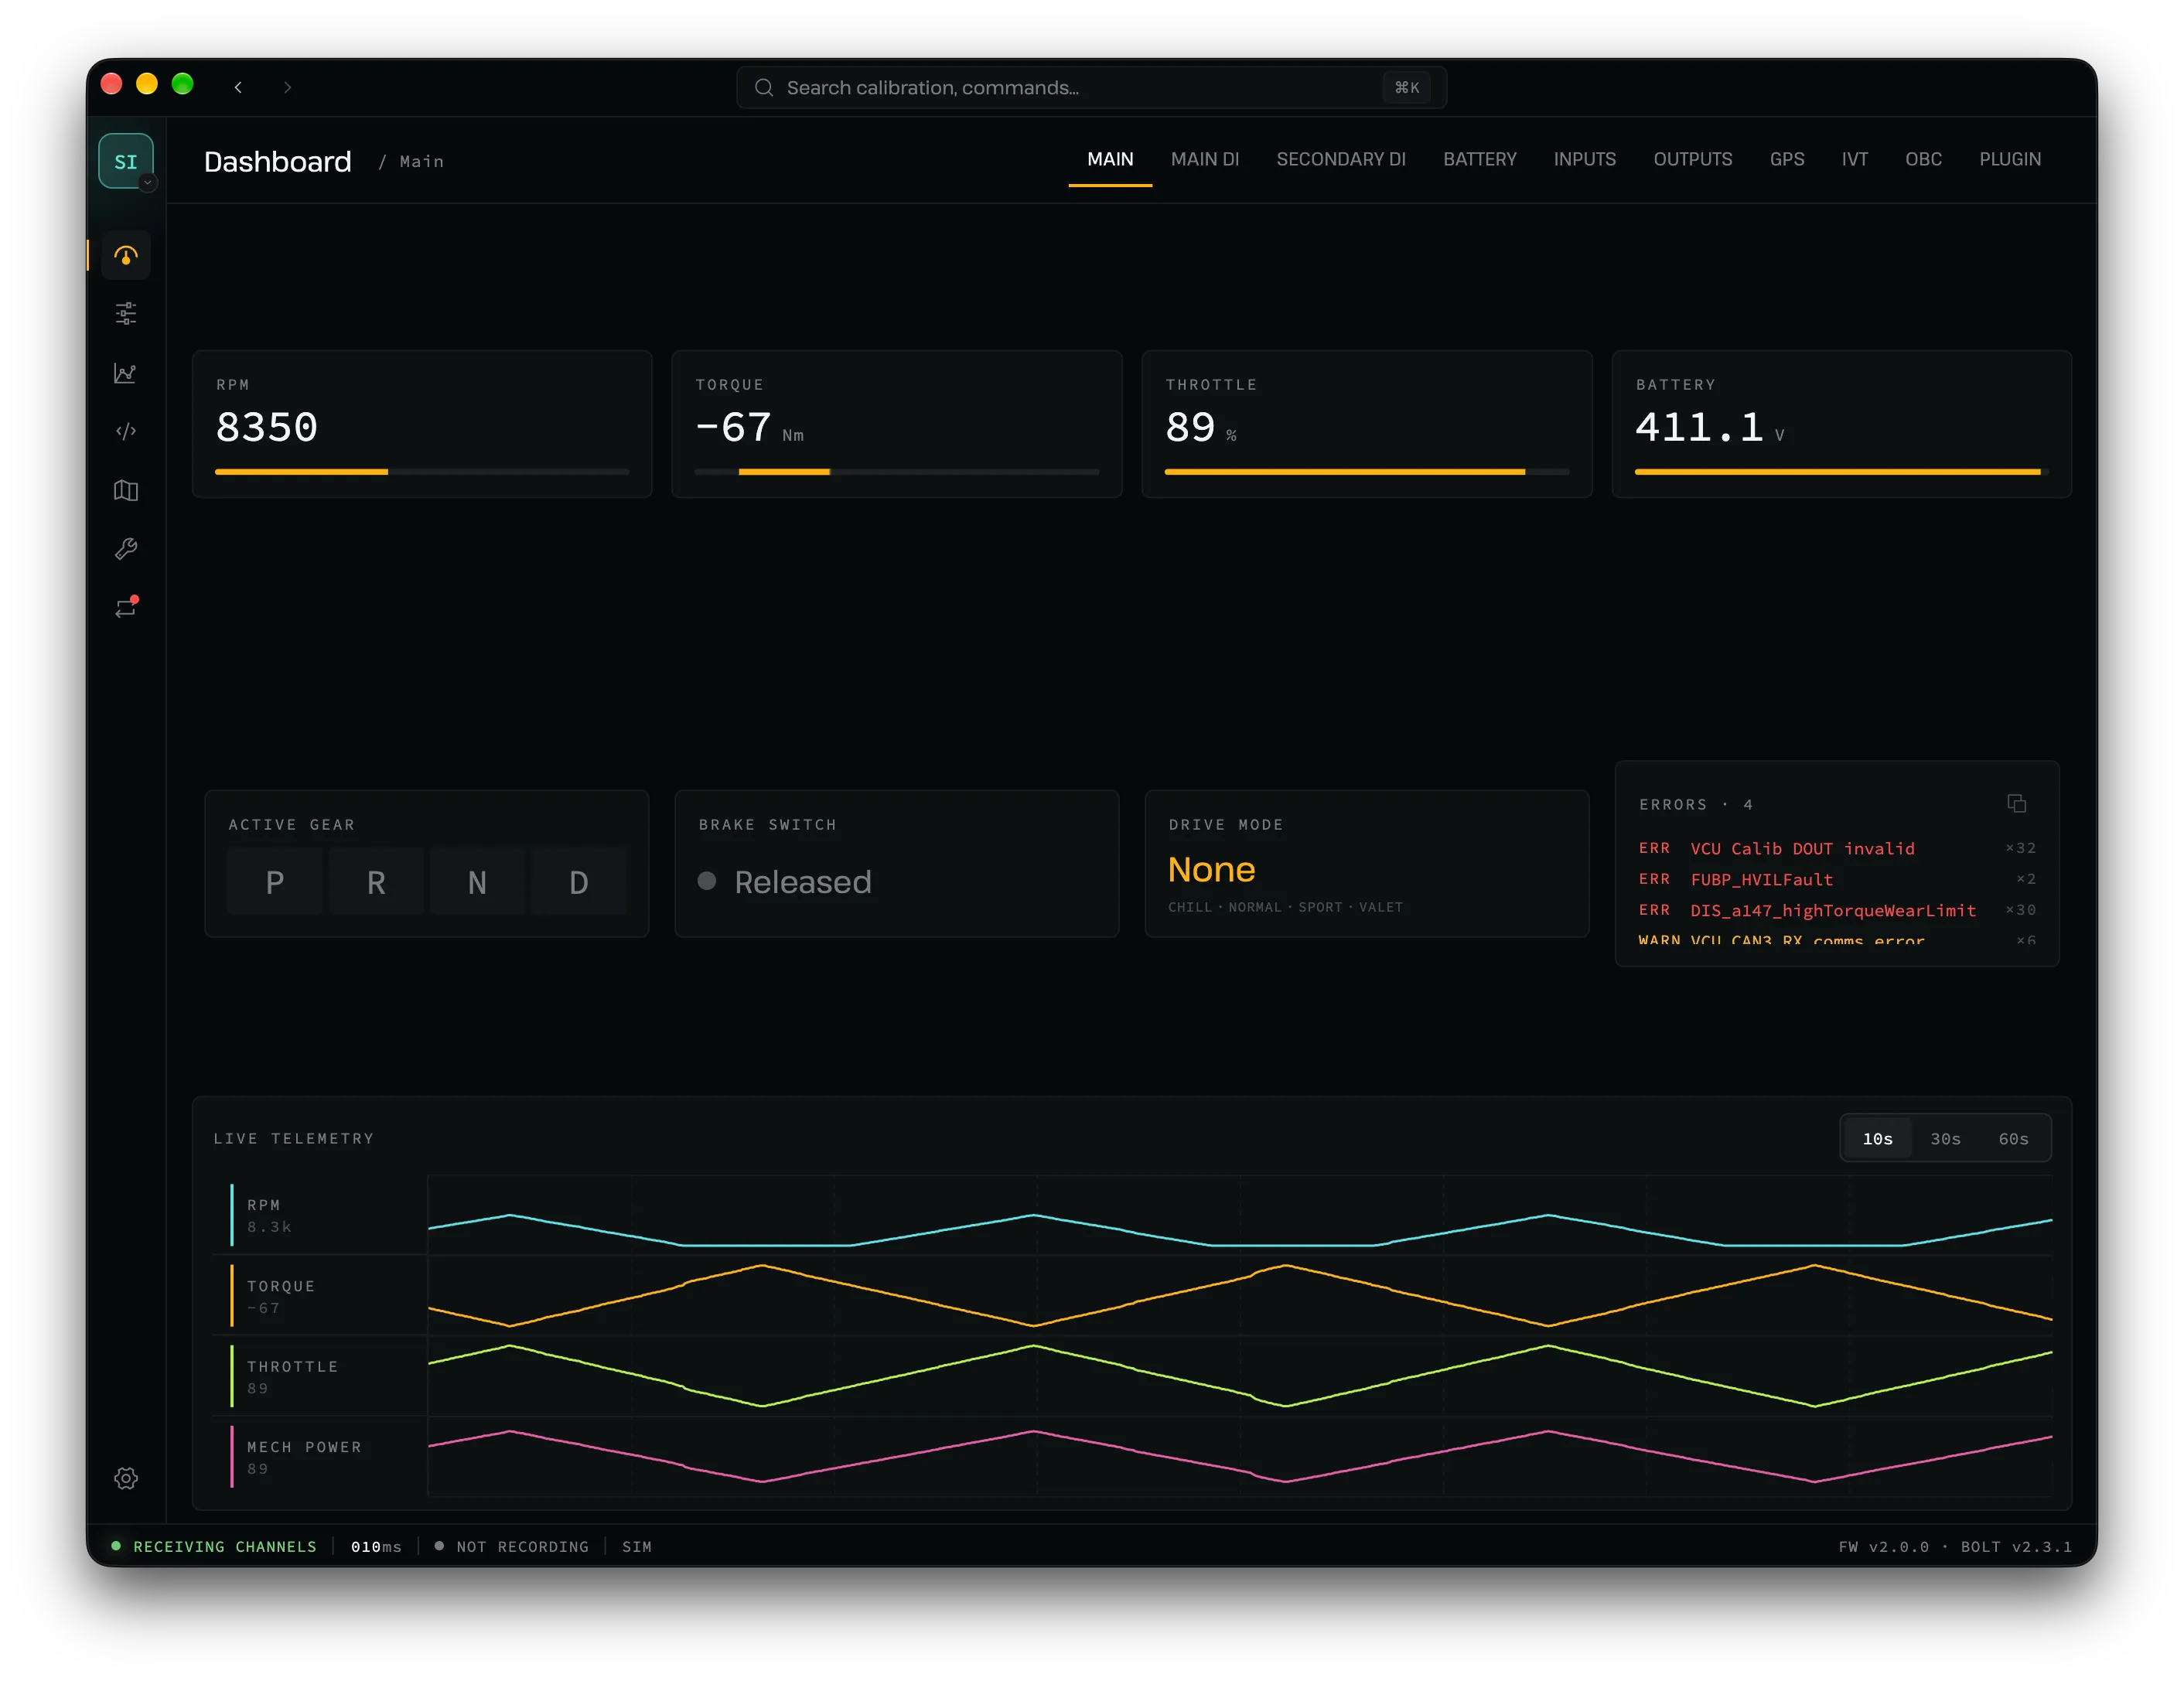Image resolution: width=2184 pixels, height=1681 pixels.
Task: Open the sync arrows icon with red dot
Action: point(126,607)
